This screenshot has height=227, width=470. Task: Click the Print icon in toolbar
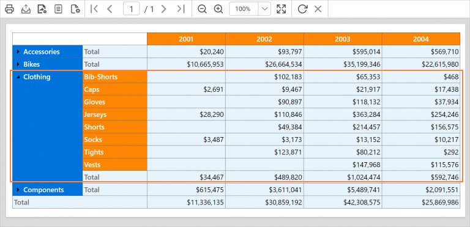pyautogui.click(x=9, y=9)
